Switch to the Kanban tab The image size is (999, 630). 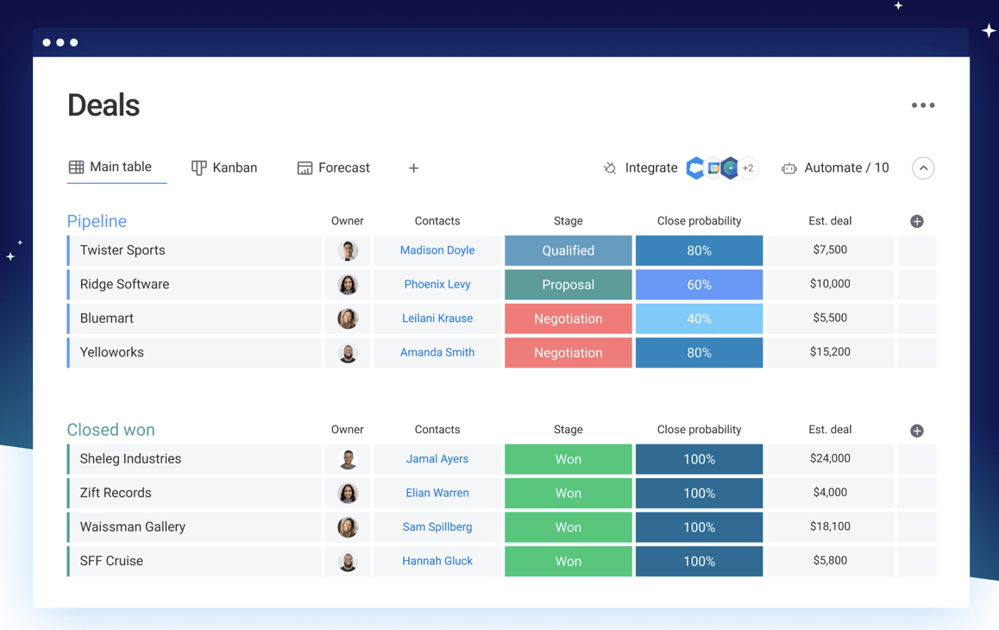pyautogui.click(x=224, y=167)
